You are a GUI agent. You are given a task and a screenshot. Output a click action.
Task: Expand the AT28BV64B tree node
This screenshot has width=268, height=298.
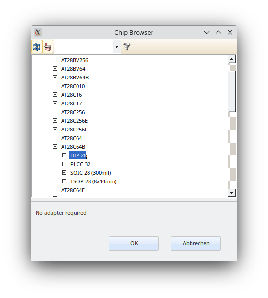[55, 78]
